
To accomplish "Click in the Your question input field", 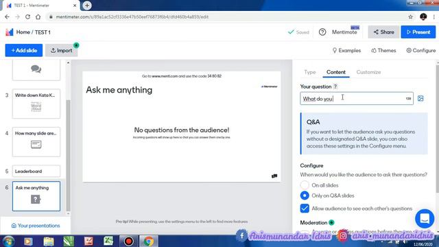I will [x=357, y=99].
